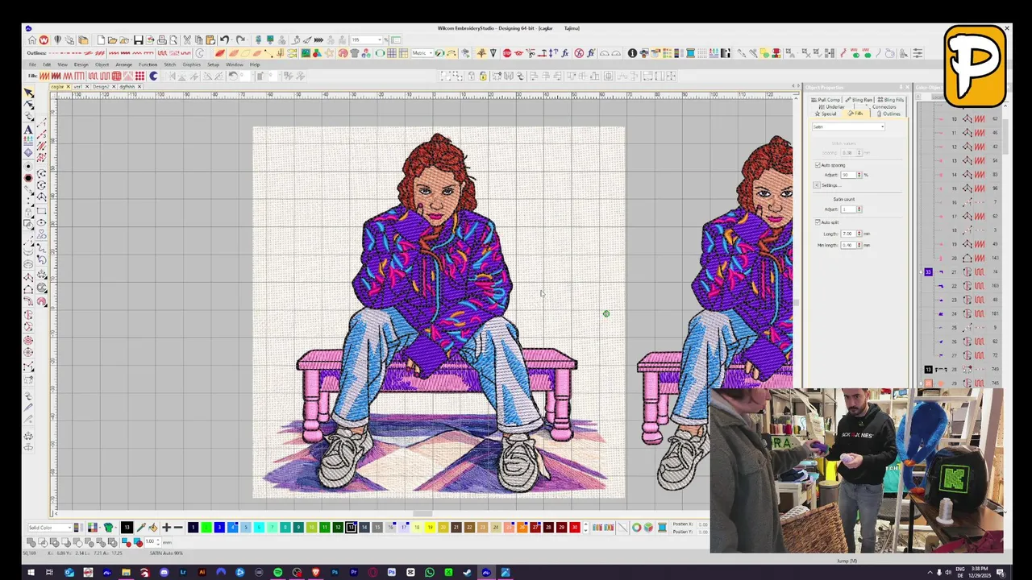Click the Auto spacing Adjust spinner
The image size is (1032, 580).
point(859,175)
